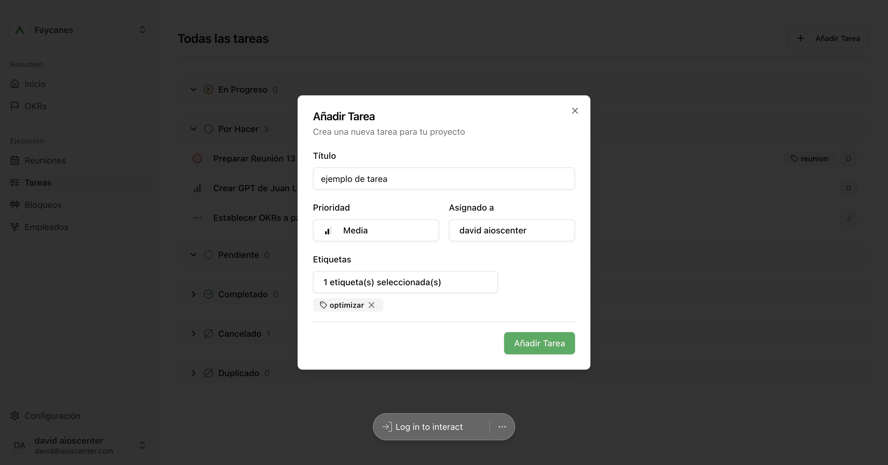
Task: Open the Asignado a dropdown
Action: 512,230
